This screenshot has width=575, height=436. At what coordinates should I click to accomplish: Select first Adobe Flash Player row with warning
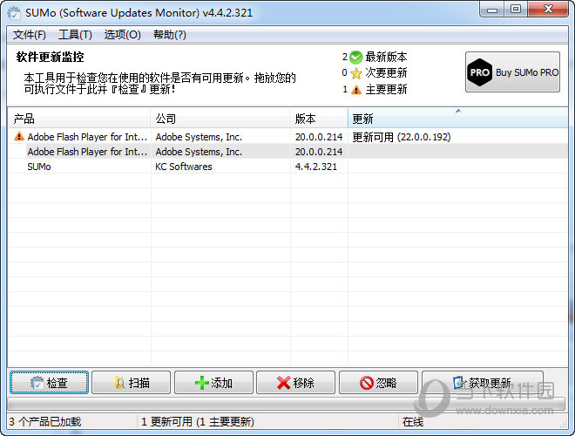287,137
